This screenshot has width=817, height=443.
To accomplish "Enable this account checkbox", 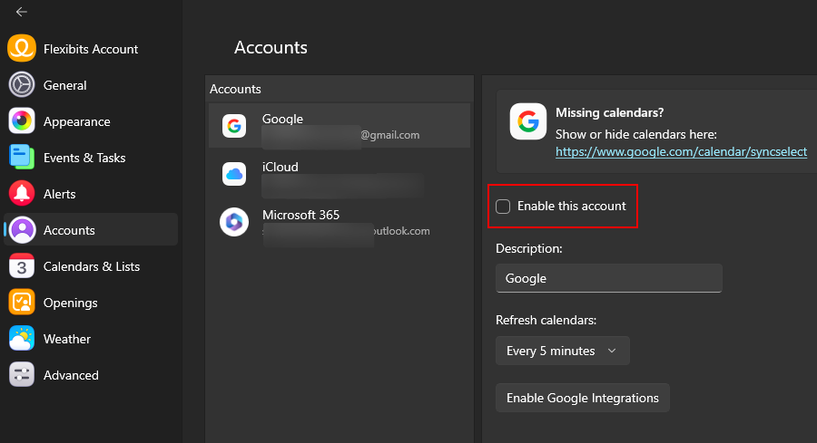I will pos(503,207).
